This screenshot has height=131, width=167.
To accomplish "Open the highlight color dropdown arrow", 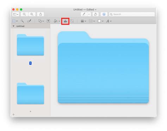I will 89,14.
